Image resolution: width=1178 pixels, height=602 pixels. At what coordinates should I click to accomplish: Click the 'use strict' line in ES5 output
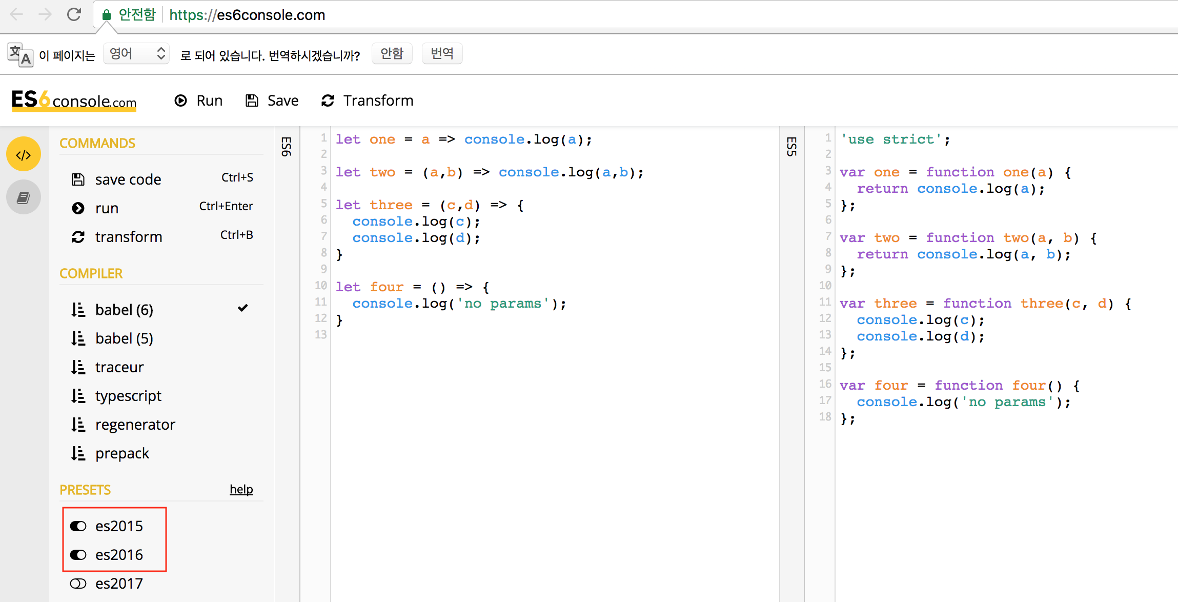pos(895,139)
